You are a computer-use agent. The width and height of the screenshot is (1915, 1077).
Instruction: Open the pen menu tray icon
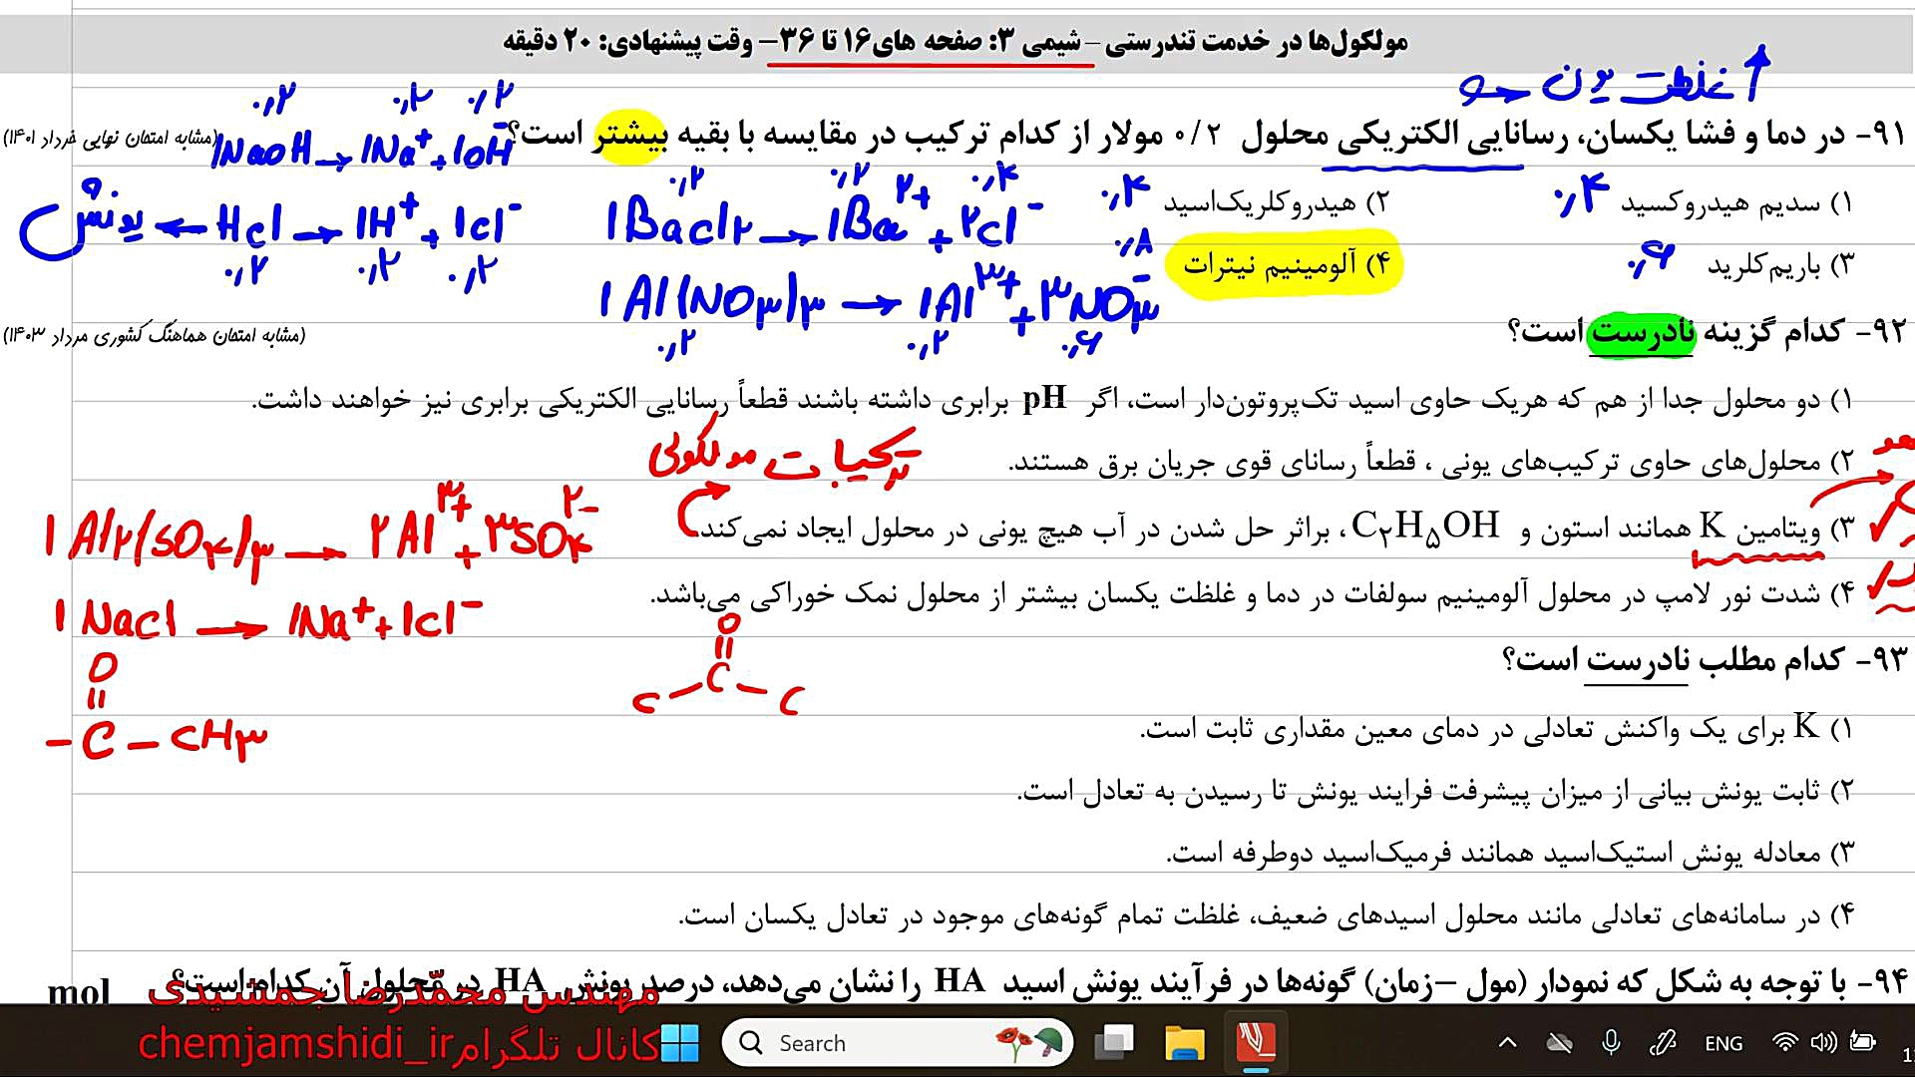pos(1663,1043)
